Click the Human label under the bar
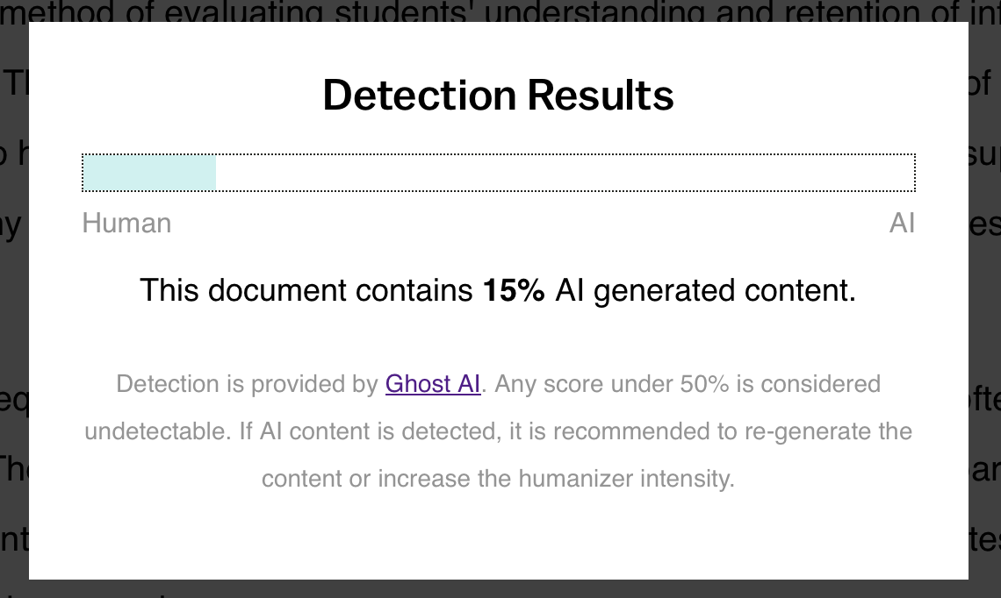The height and width of the screenshot is (598, 1001). (x=126, y=224)
